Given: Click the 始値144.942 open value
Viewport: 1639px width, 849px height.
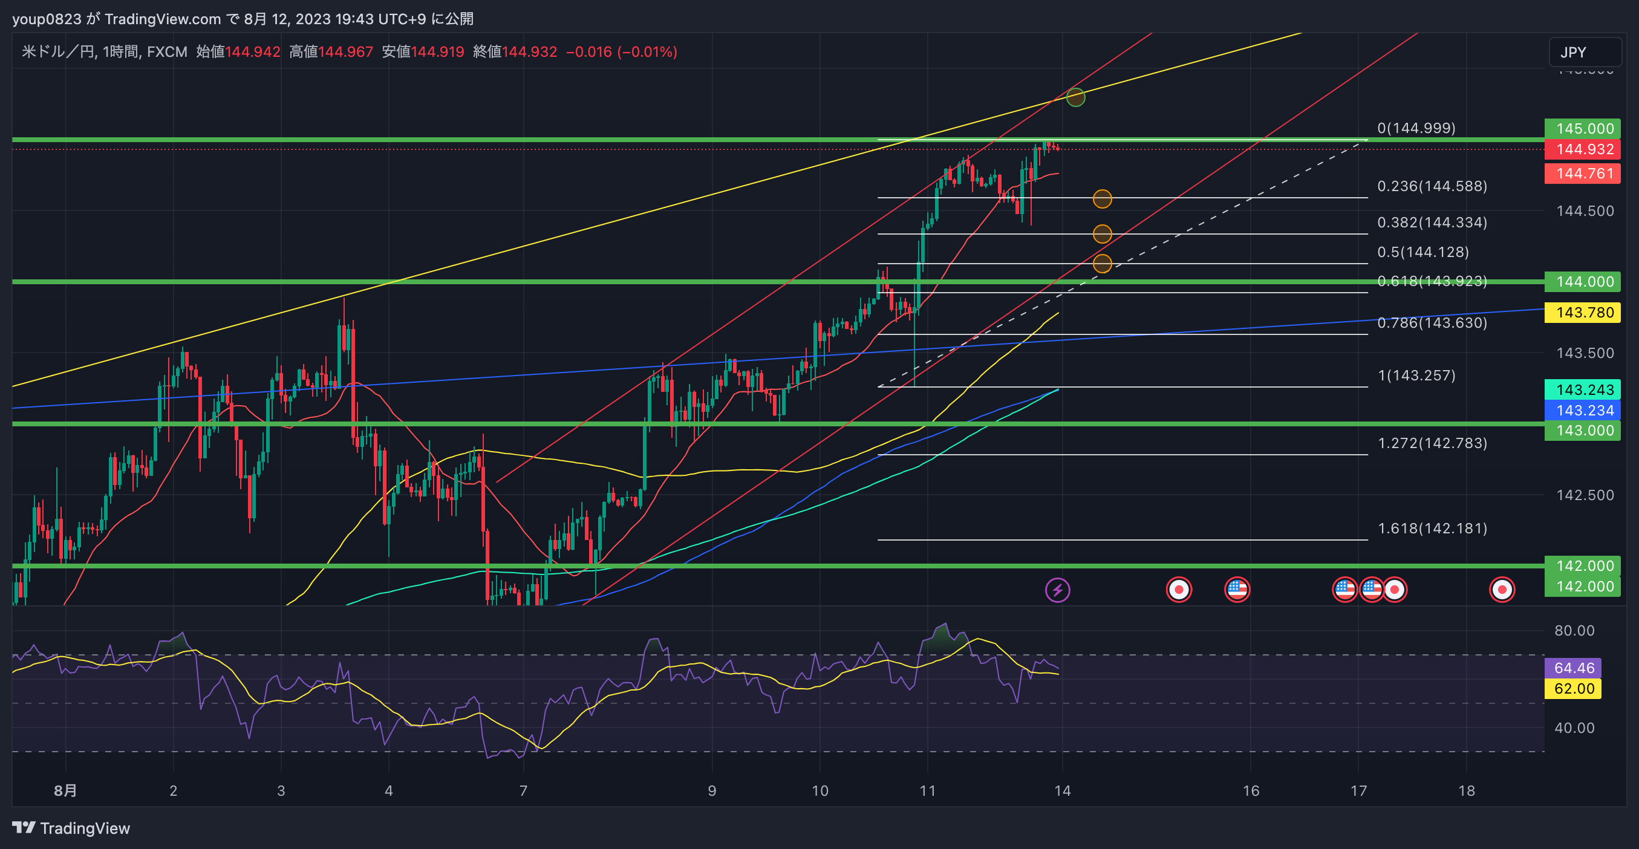Looking at the screenshot, I should point(238,51).
